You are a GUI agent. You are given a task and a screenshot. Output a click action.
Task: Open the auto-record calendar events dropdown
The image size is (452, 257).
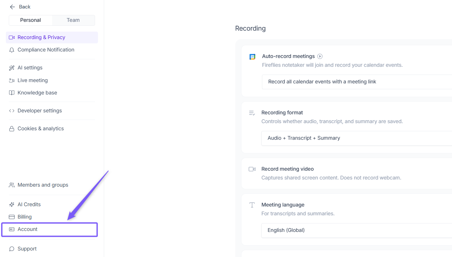coord(356,82)
